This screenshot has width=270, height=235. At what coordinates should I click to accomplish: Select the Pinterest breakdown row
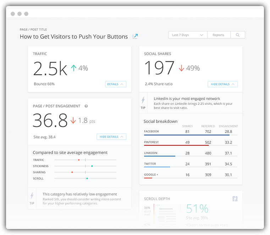pos(191,143)
